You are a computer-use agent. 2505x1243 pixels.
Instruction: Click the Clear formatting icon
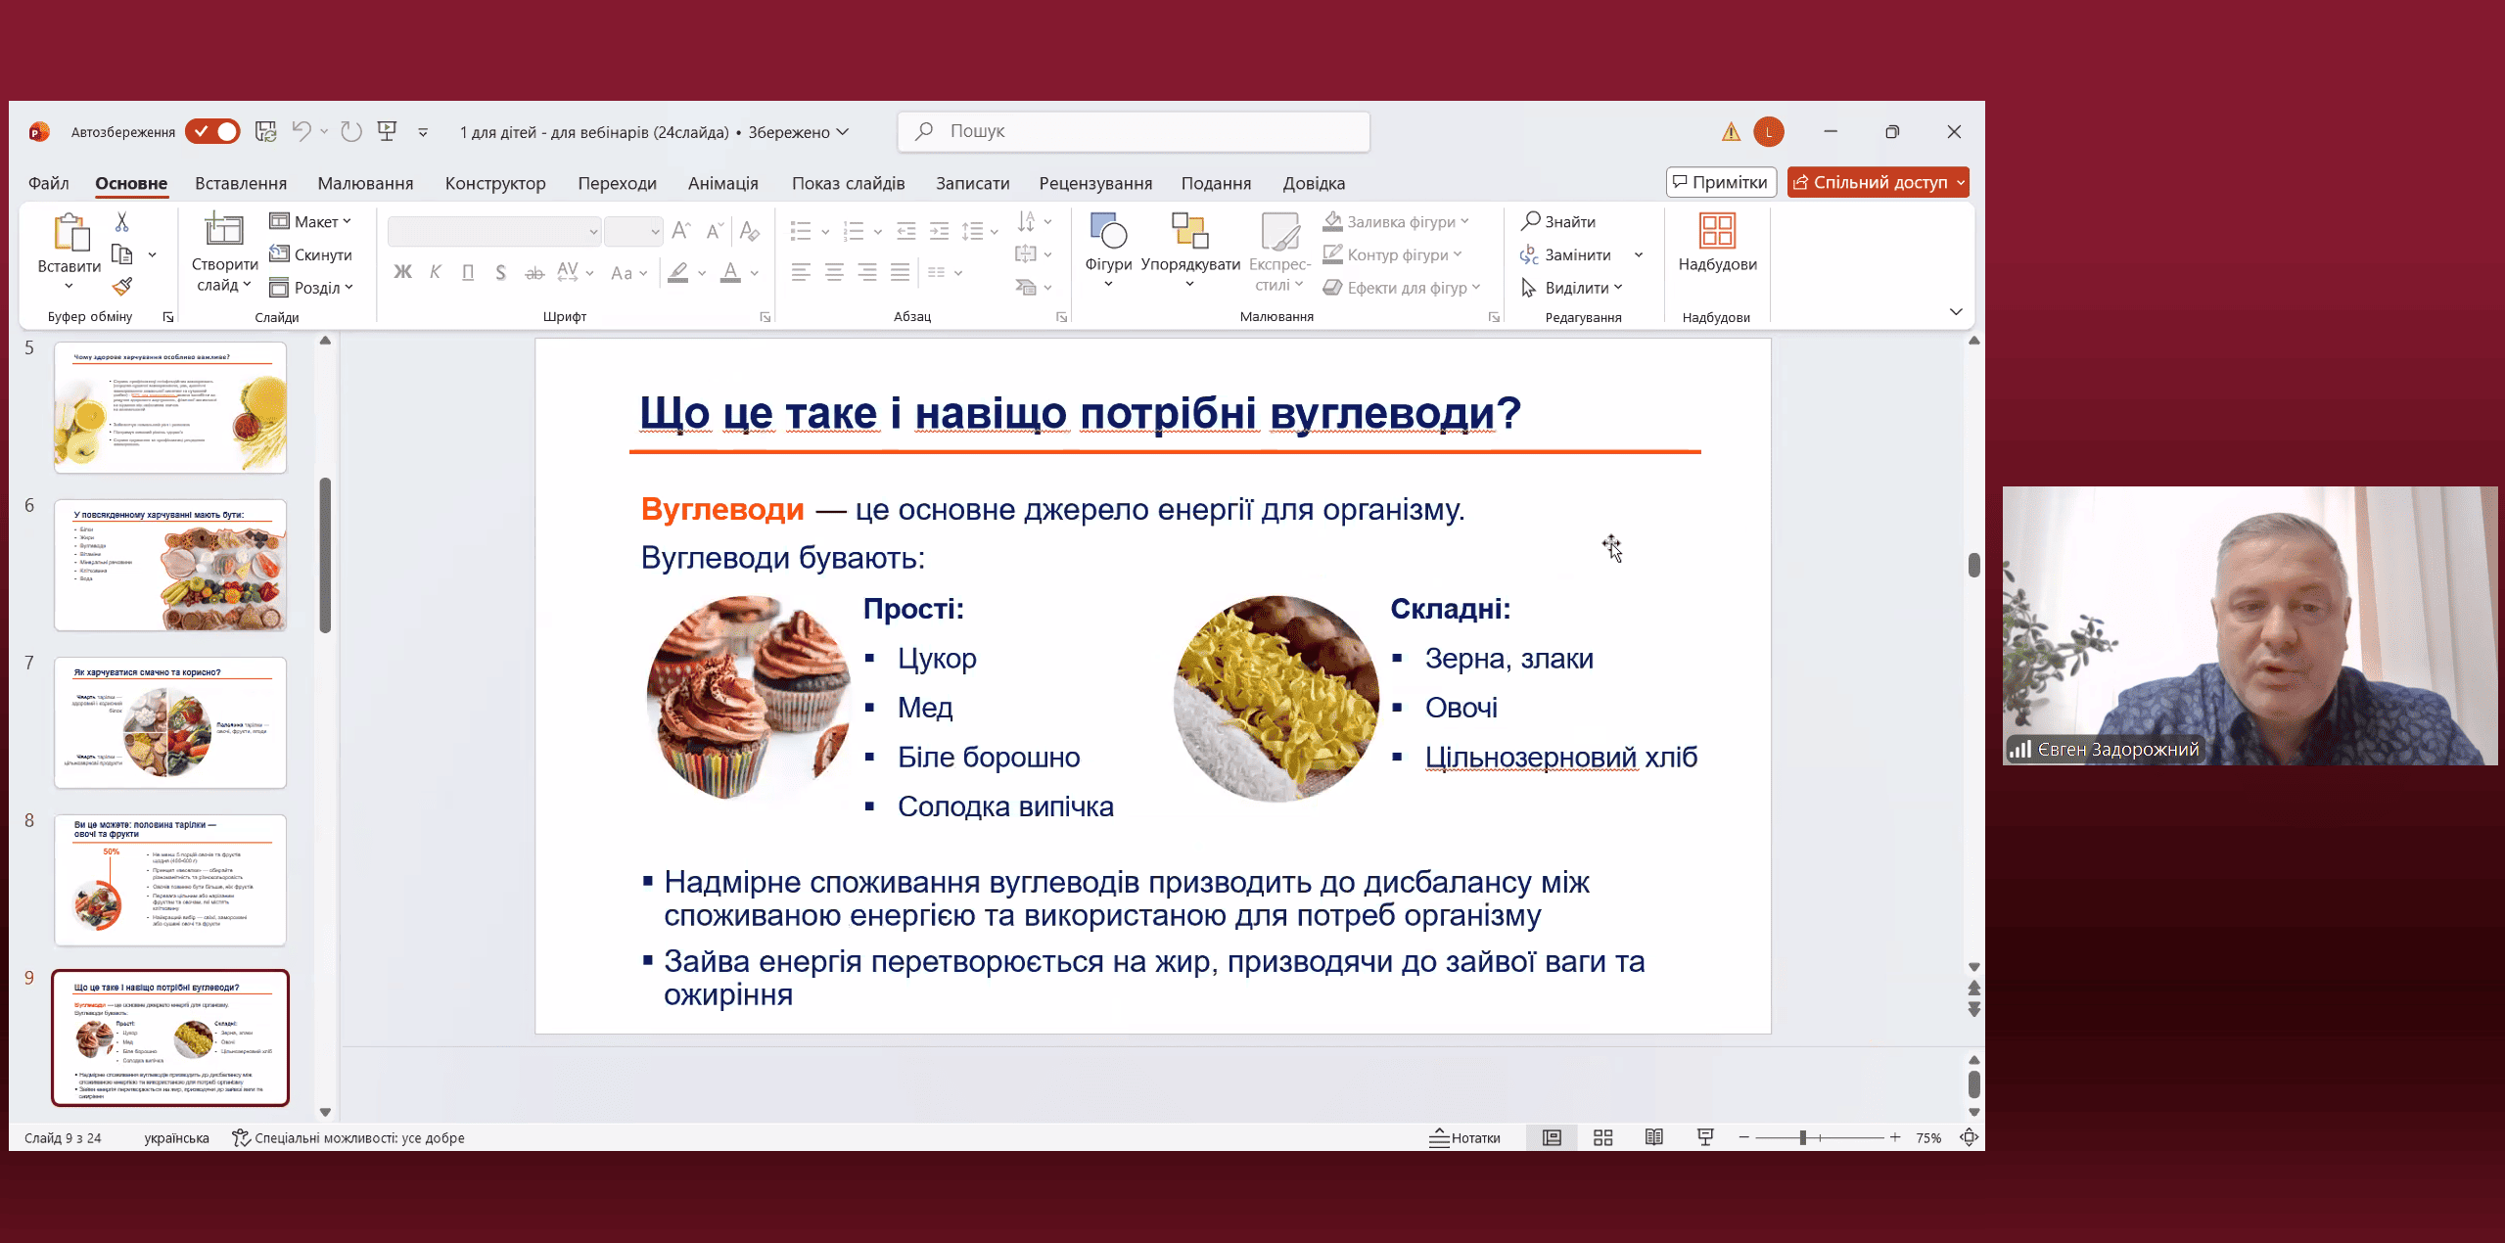[750, 231]
